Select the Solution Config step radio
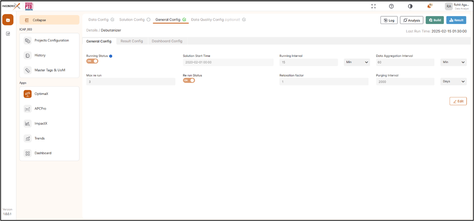Viewport: 474px width, 221px height. (148, 20)
